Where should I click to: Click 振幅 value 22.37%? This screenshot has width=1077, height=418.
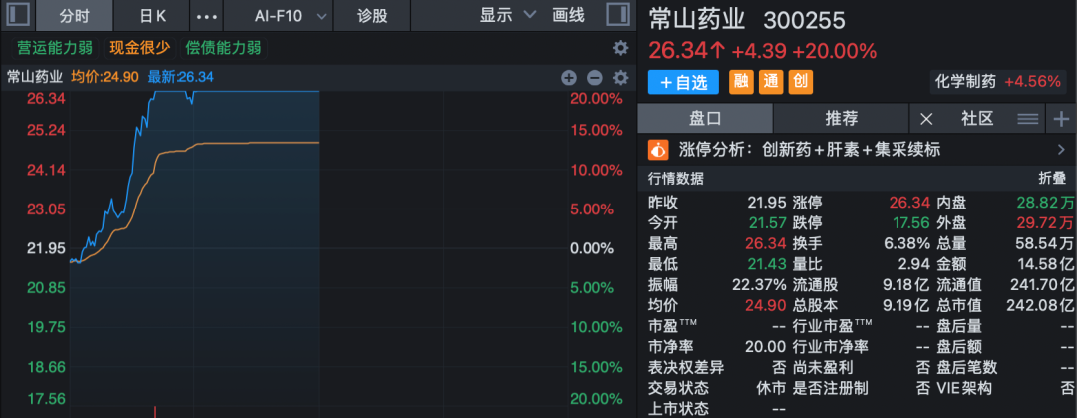click(x=759, y=284)
